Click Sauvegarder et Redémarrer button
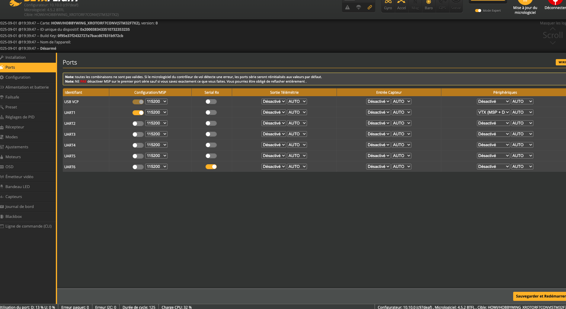The height and width of the screenshot is (309, 566). pyautogui.click(x=540, y=296)
